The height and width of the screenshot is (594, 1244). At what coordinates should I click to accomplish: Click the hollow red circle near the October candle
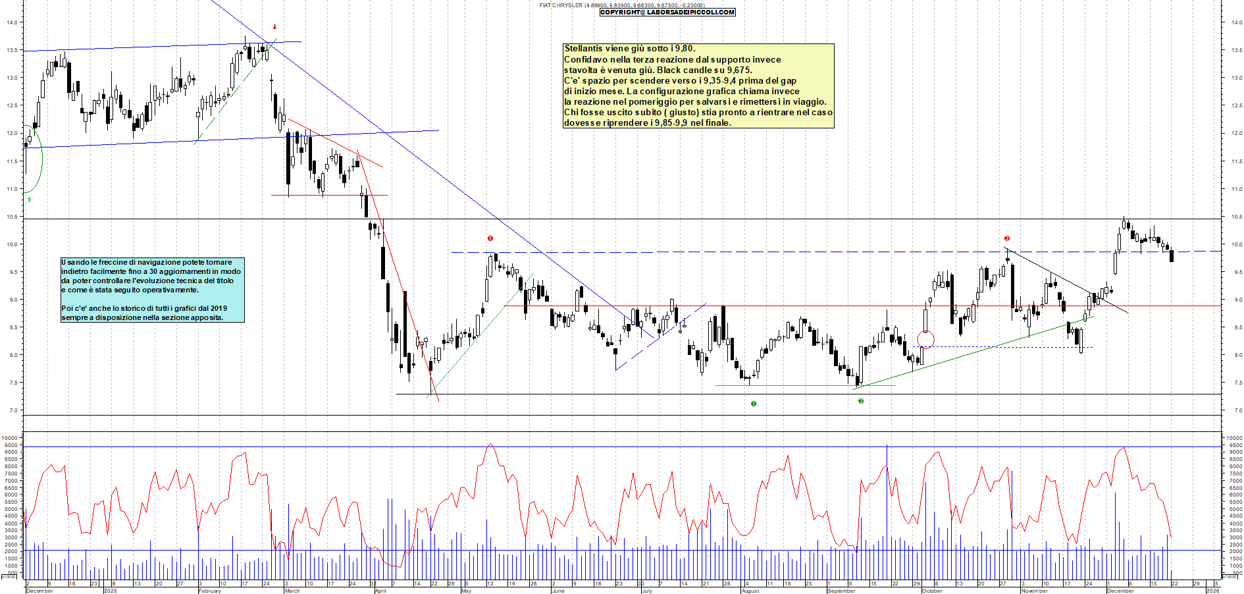click(925, 340)
